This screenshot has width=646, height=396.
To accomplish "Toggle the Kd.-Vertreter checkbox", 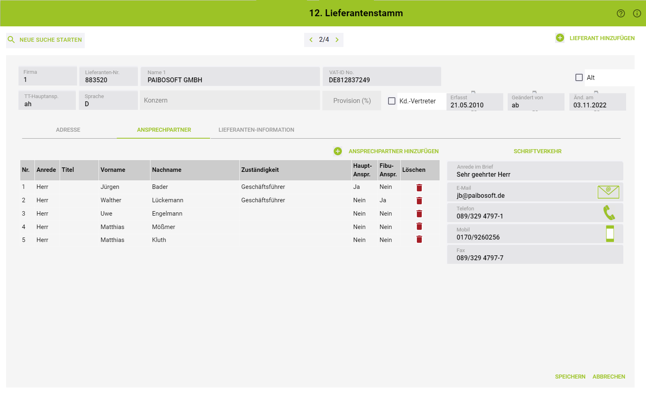I will (392, 101).
